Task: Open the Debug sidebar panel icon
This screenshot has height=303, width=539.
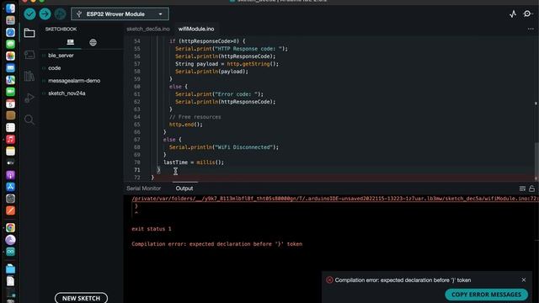Action: (29, 98)
